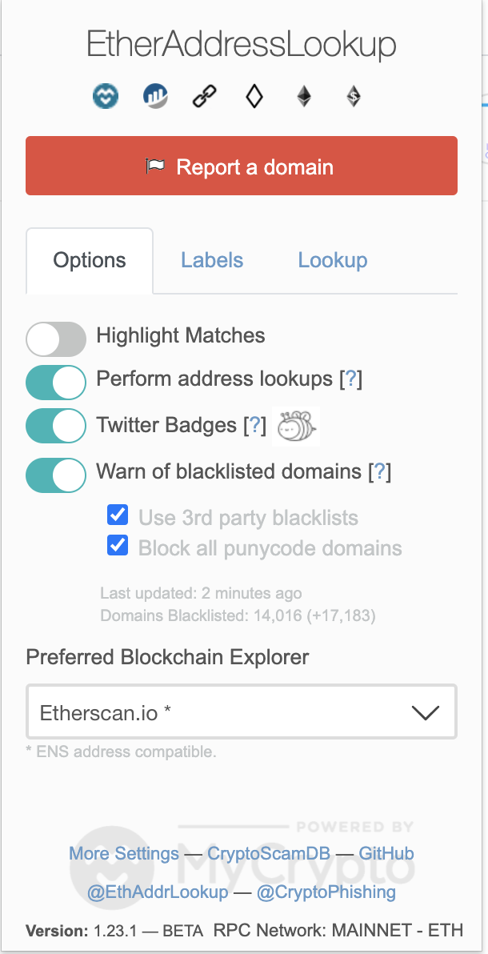488x954 pixels.
Task: Click the Report a domain button
Action: [242, 166]
